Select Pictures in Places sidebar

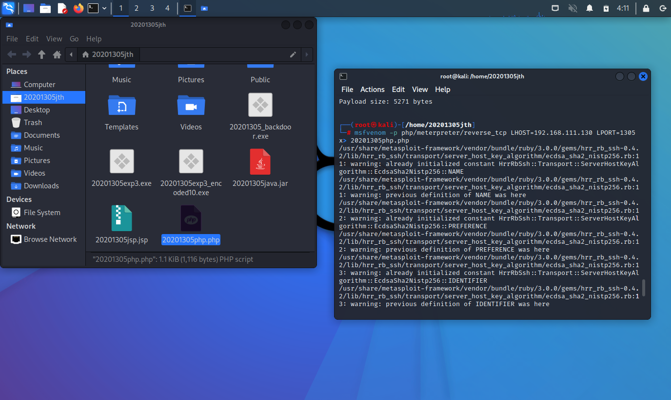[x=44, y=161]
